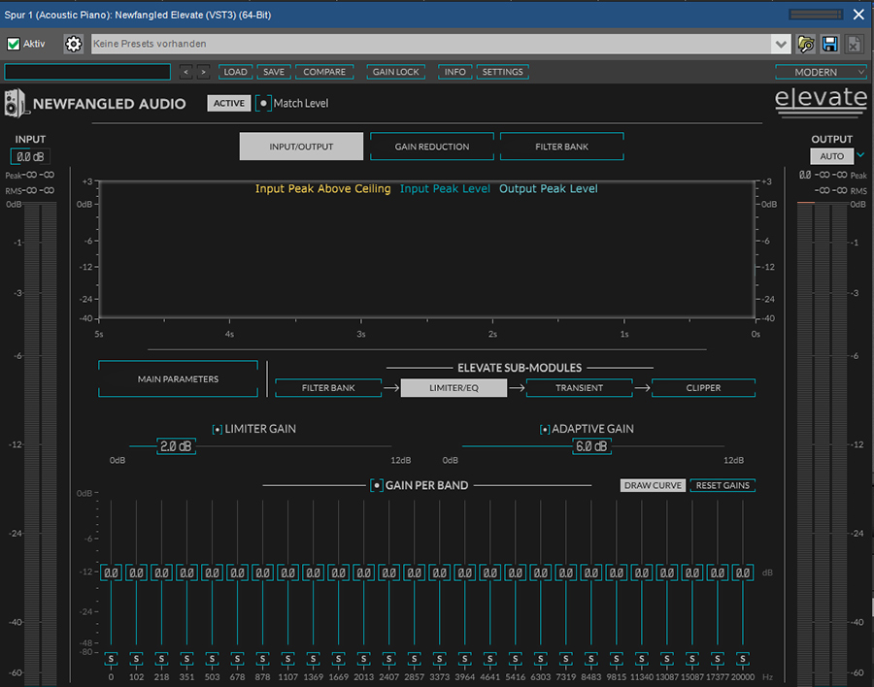The image size is (874, 687).
Task: Click the delete preset icon
Action: point(854,44)
